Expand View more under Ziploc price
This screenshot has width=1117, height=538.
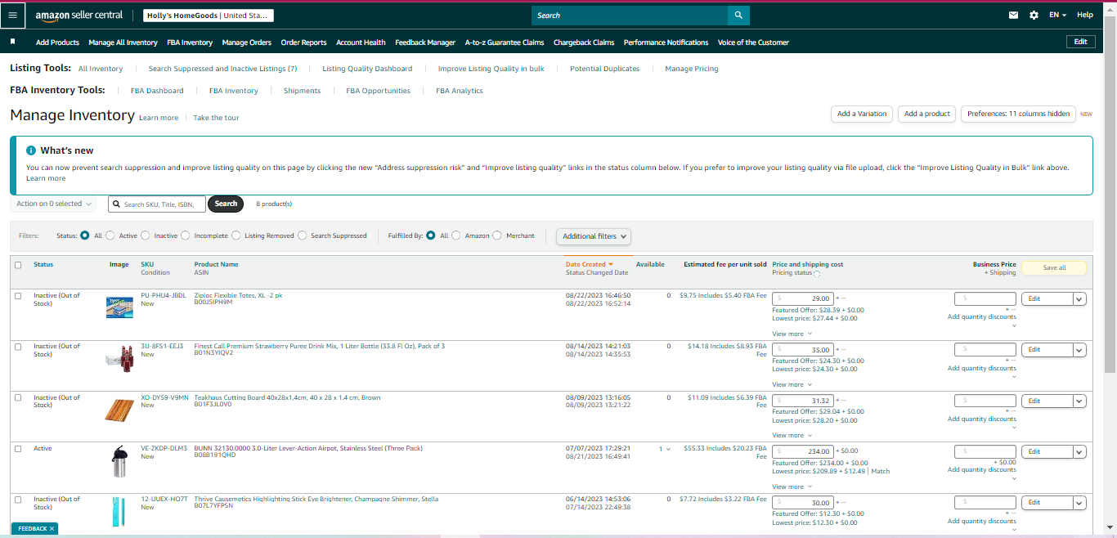792,334
